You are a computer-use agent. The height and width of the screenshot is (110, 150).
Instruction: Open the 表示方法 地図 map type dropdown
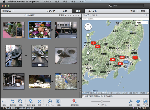pyautogui.click(x=142, y=23)
